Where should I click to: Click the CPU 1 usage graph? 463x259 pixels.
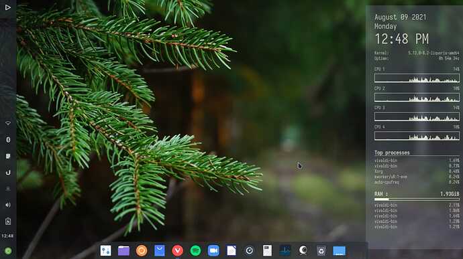click(417, 78)
